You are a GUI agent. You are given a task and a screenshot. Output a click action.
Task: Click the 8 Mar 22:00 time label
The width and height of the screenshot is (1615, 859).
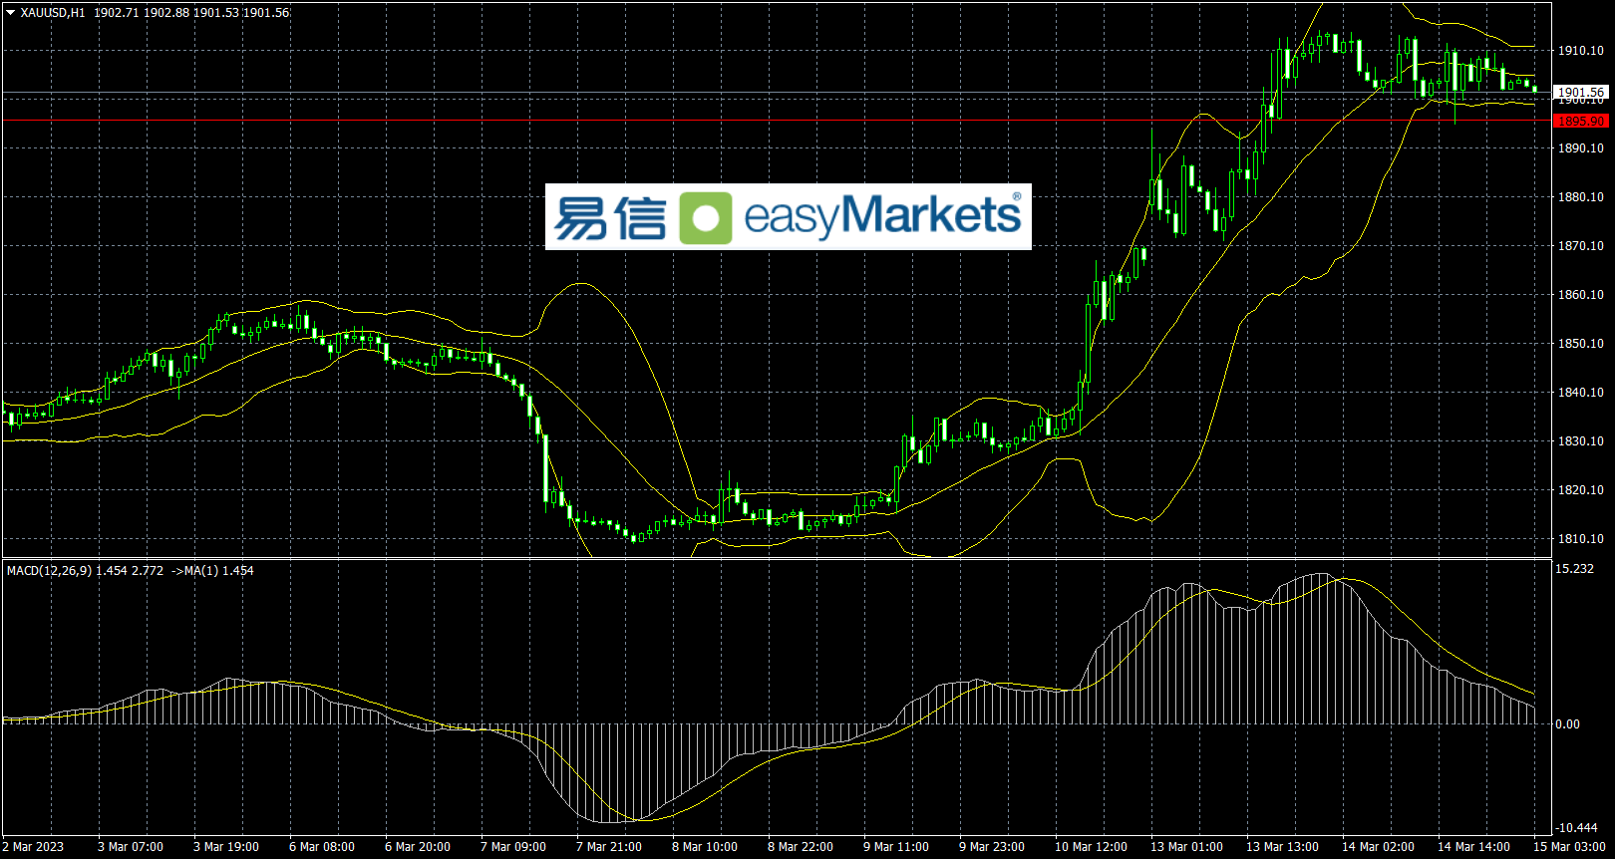801,847
